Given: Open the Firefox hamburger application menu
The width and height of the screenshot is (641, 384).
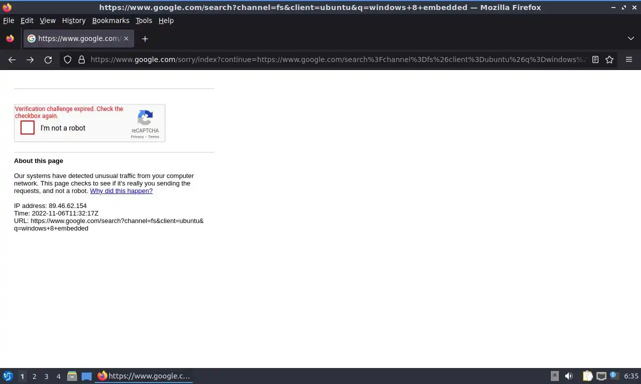Looking at the screenshot, I should tap(629, 59).
